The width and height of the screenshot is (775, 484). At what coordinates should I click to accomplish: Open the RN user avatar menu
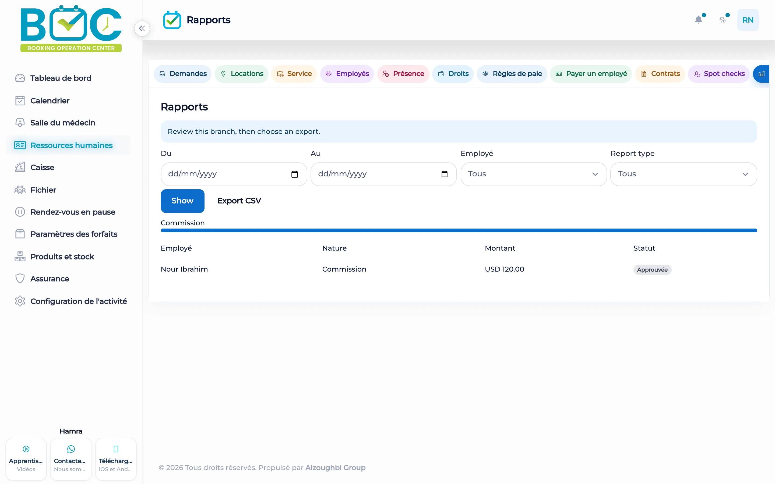click(x=748, y=20)
